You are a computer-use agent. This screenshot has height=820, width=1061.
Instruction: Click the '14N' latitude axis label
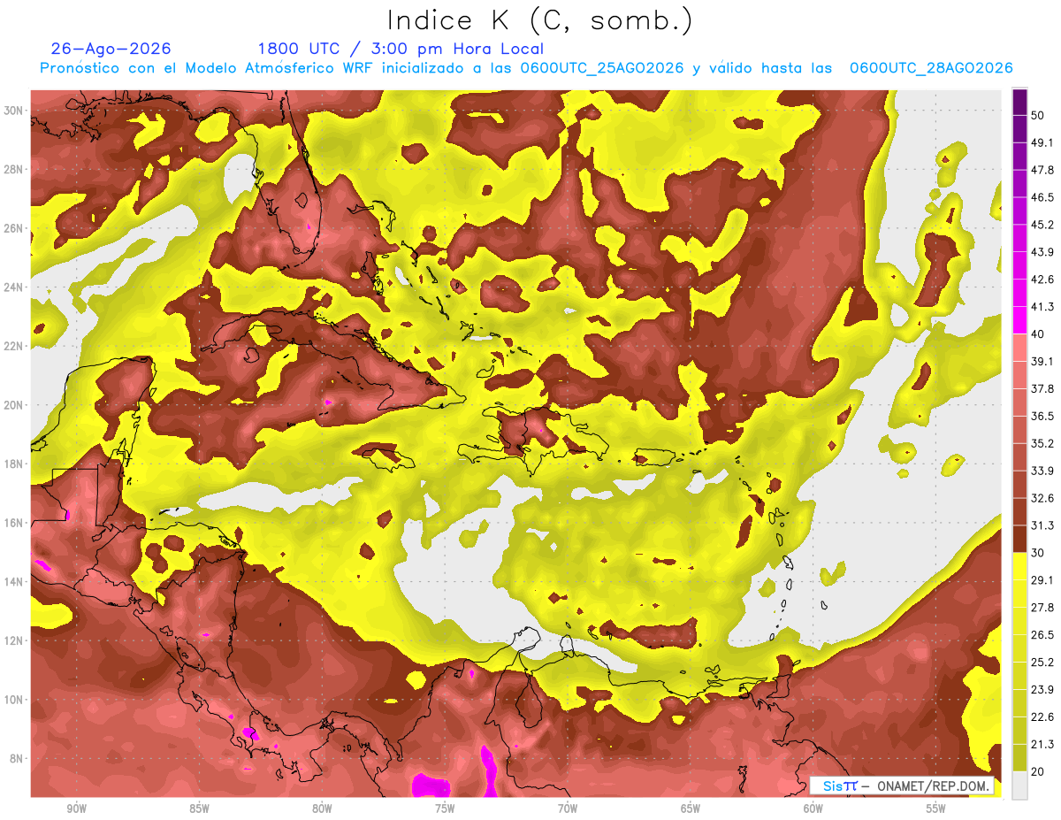click(13, 582)
